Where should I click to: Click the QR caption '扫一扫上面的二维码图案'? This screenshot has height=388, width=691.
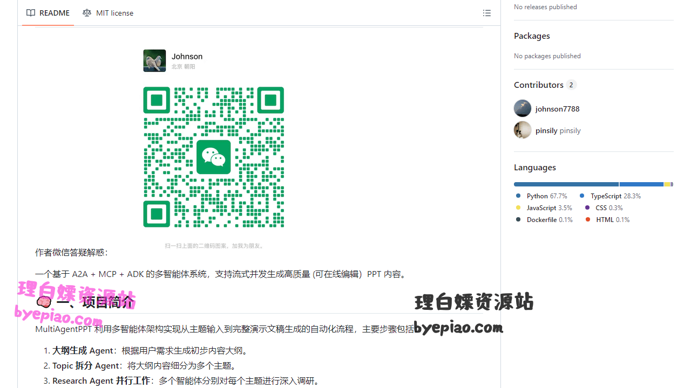(x=214, y=246)
